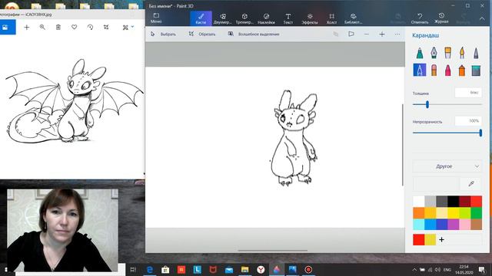Image resolution: width=492 pixels, height=276 pixels.
Task: Pick the custom yellow swatch beside plus
Action: (430, 240)
